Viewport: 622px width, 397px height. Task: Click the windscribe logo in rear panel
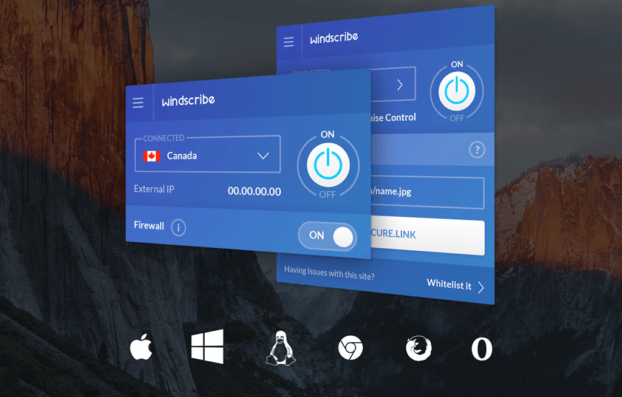coord(334,38)
